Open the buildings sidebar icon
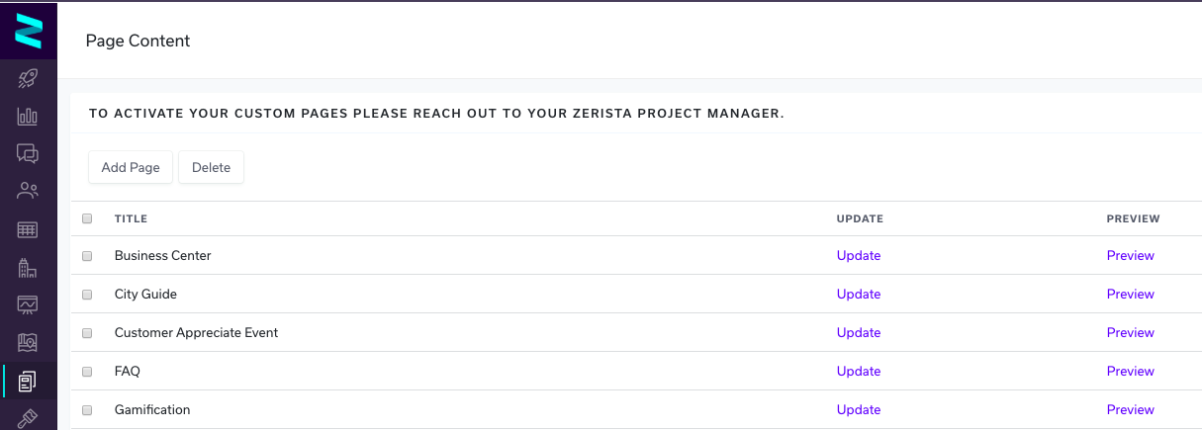 click(x=28, y=267)
